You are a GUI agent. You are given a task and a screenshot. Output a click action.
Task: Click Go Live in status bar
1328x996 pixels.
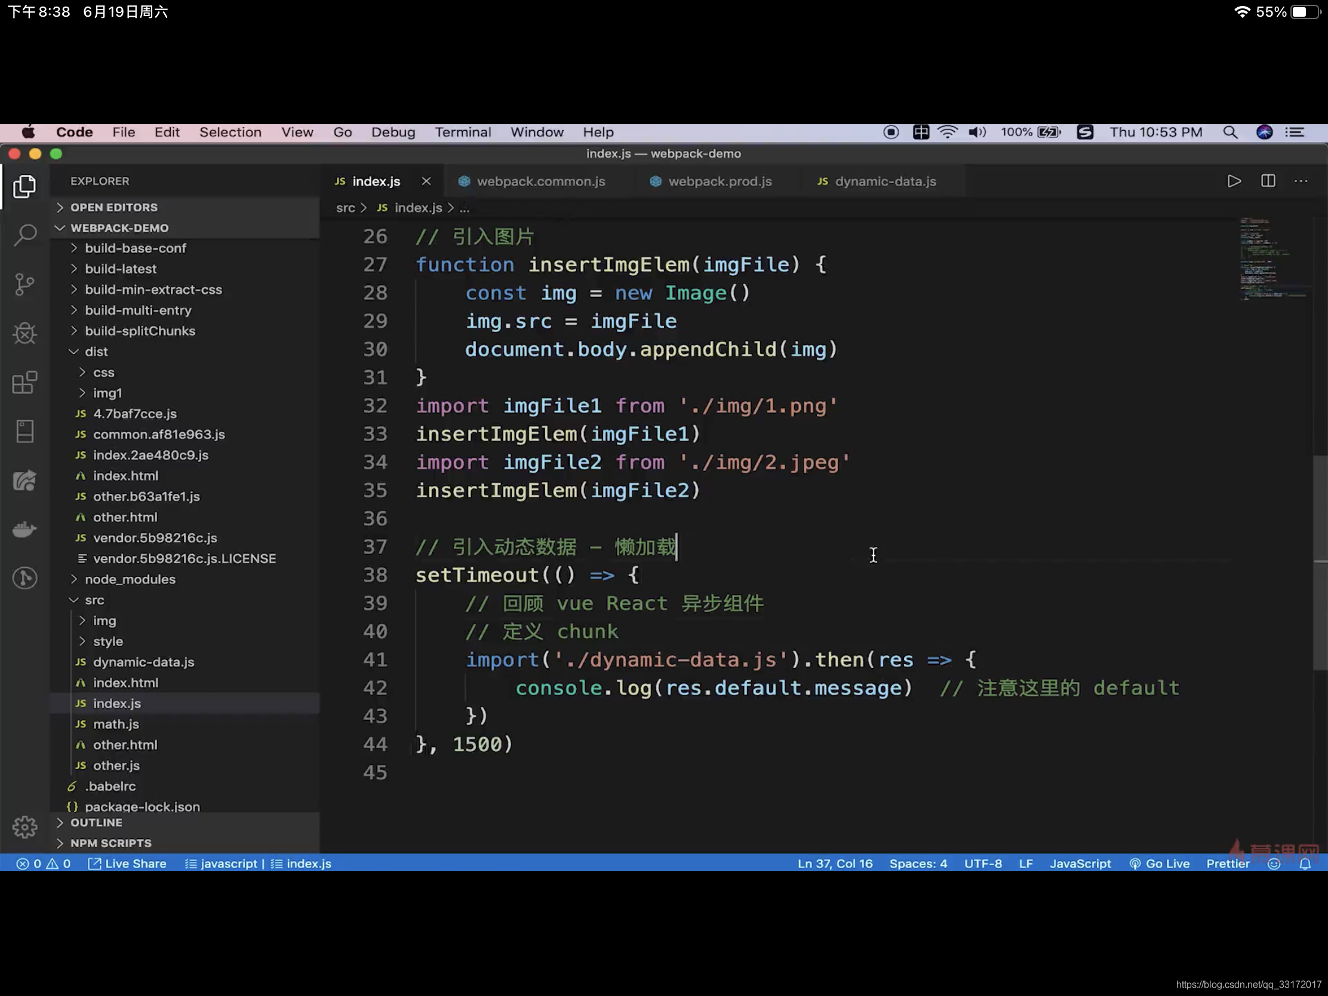pos(1159,863)
